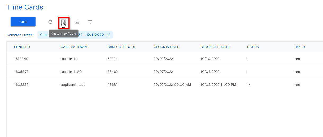Download the time cards export
Screen dimensions: 323x137
[x=77, y=22]
